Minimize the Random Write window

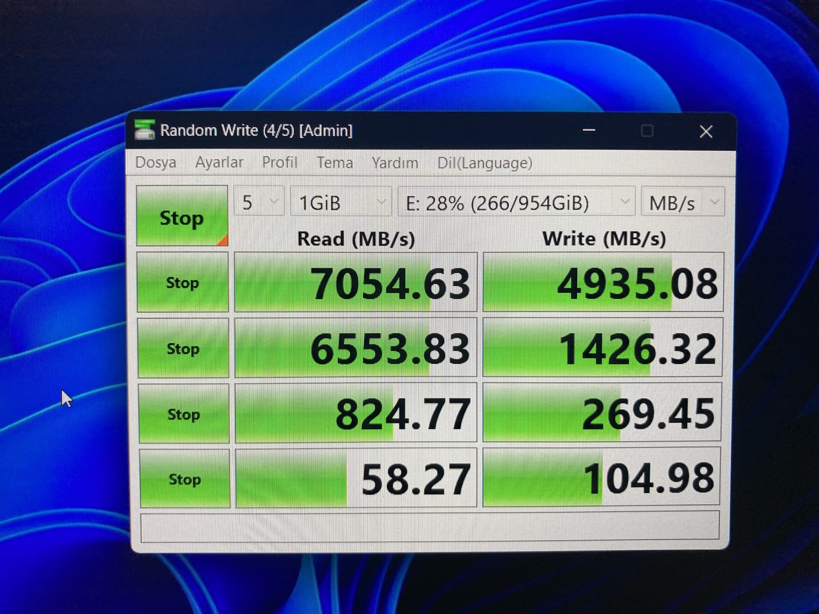(589, 131)
